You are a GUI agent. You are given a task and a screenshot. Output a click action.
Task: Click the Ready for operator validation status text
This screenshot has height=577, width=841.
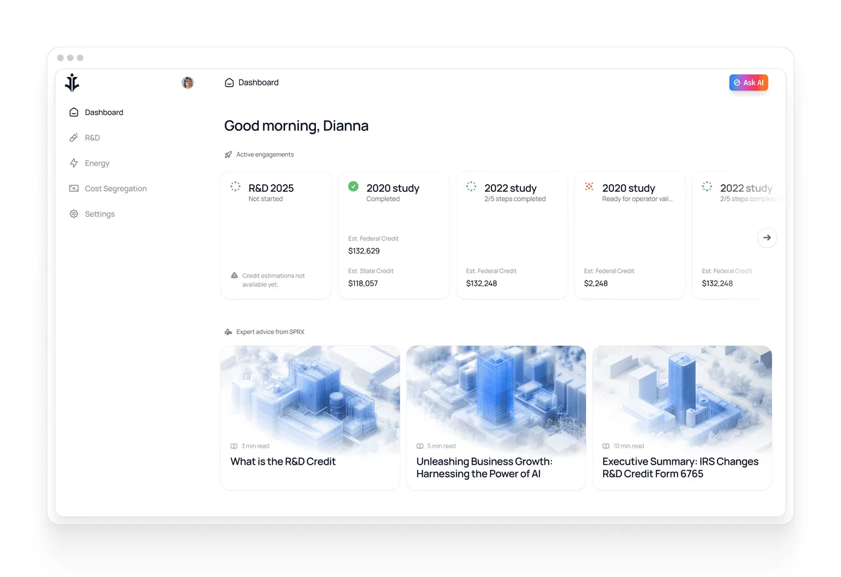(637, 199)
